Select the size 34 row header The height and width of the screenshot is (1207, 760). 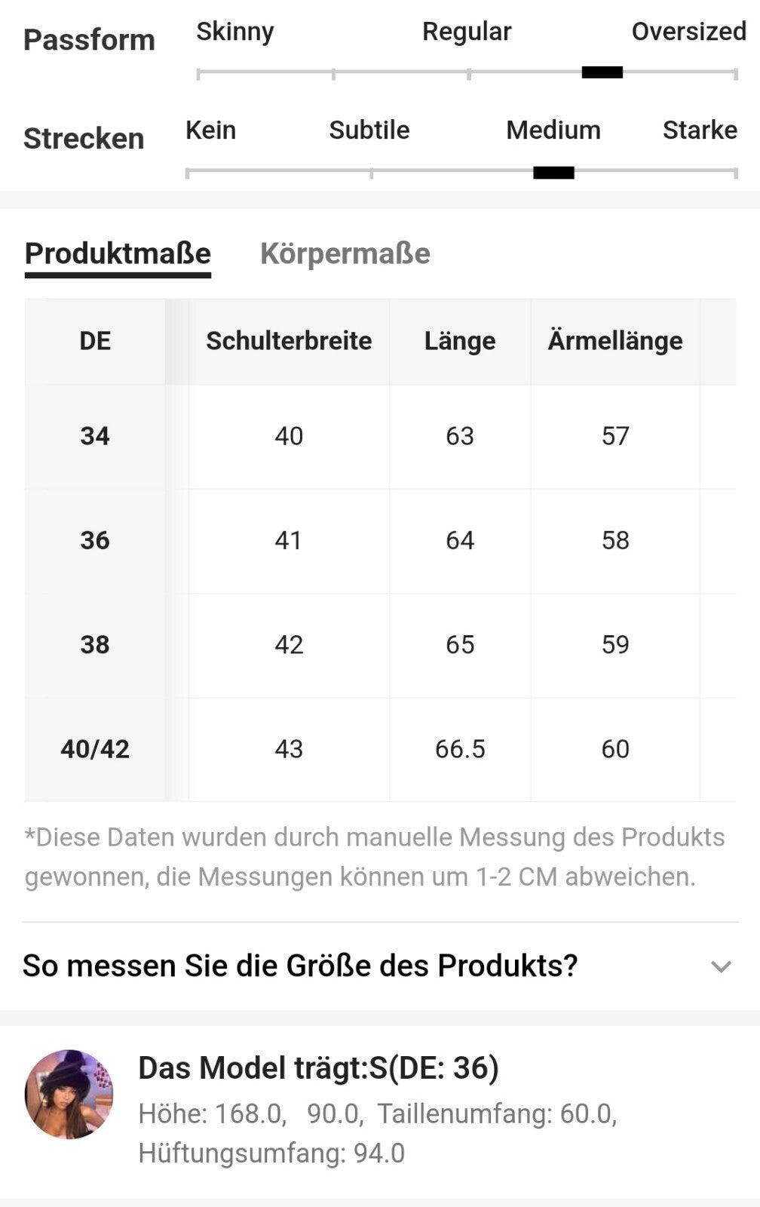pyautogui.click(x=95, y=436)
